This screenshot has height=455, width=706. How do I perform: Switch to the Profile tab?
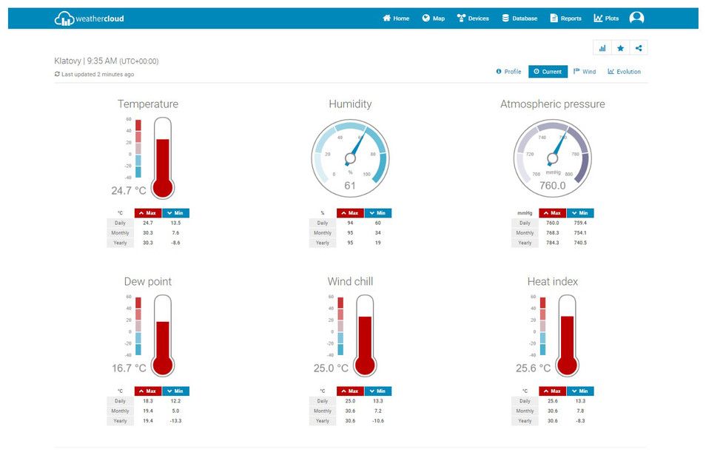click(508, 72)
